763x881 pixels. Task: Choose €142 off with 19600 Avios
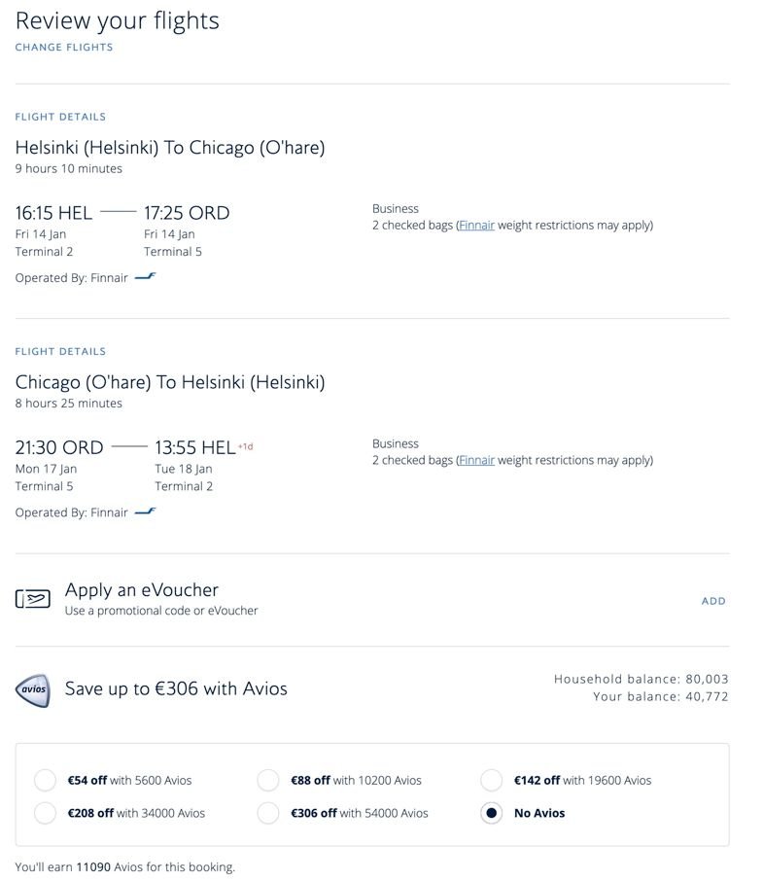click(492, 780)
